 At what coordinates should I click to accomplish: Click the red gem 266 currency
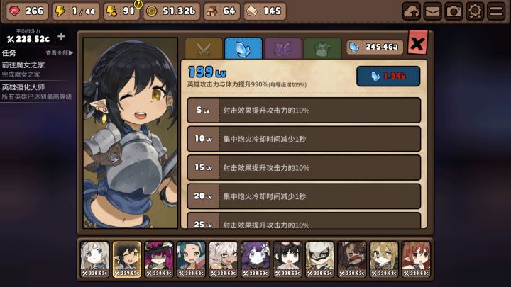tap(28, 11)
